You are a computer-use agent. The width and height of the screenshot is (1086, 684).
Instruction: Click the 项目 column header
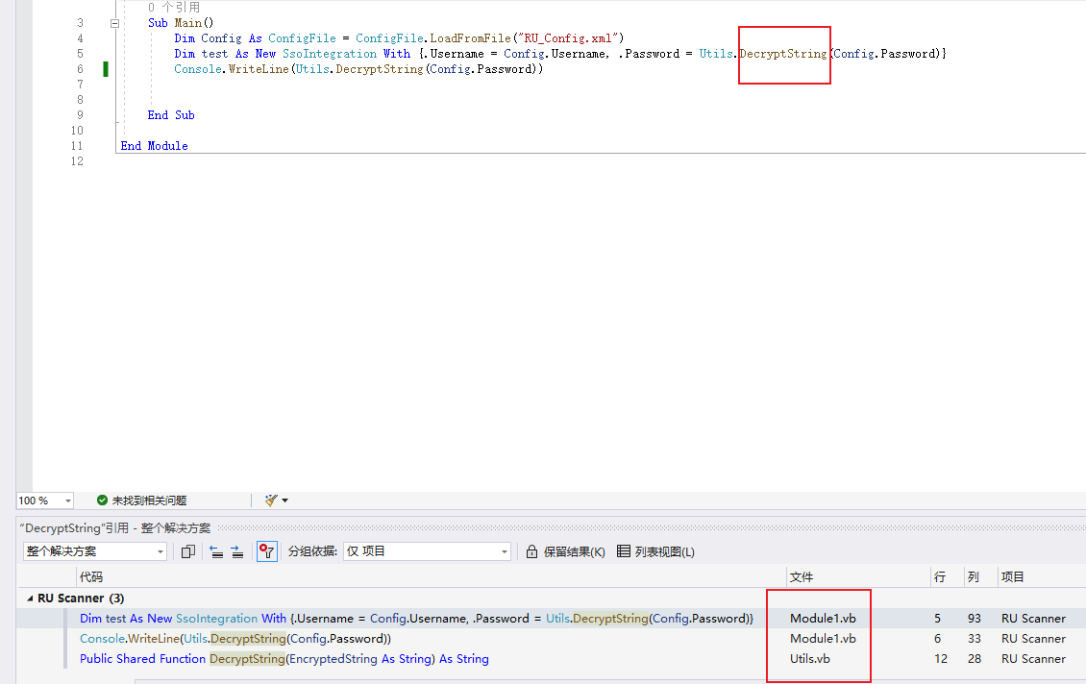(1013, 576)
